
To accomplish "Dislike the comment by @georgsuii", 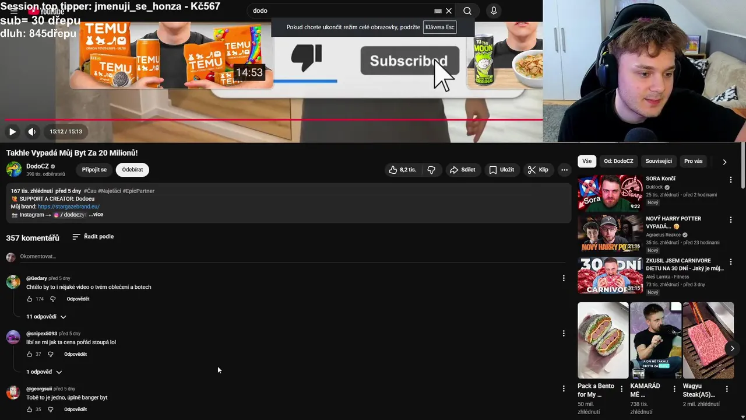I will (50, 409).
